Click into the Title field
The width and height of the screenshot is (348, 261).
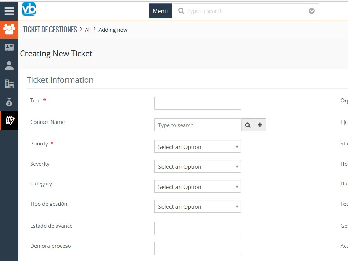198,103
